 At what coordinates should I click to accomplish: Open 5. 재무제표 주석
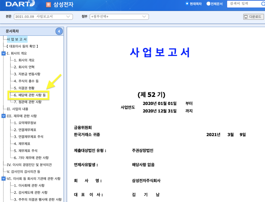pyautogui.click(x=26, y=151)
